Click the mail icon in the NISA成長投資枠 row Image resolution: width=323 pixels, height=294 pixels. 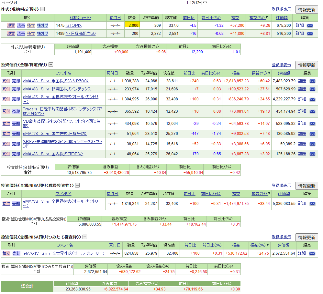click(312, 204)
